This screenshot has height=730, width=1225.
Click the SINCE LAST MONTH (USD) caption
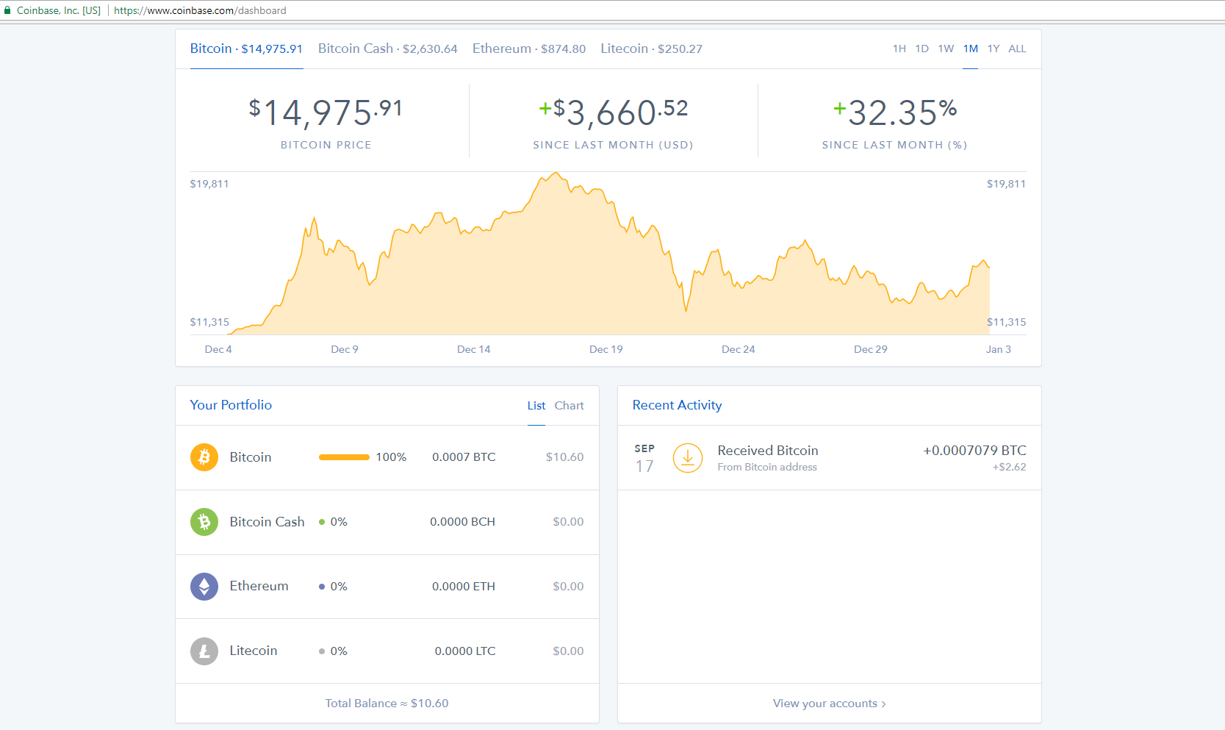point(614,145)
